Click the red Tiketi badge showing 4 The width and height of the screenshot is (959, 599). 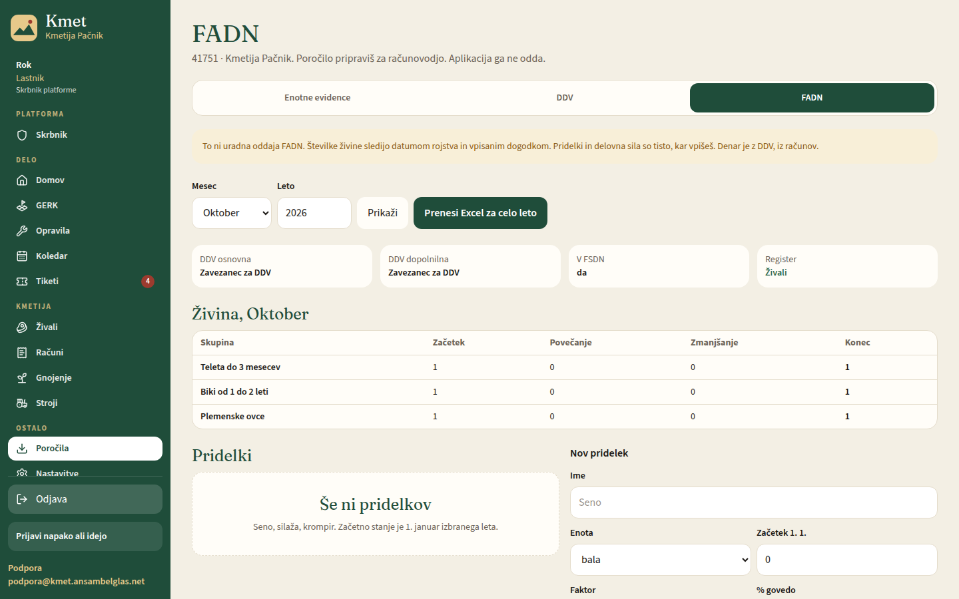point(148,282)
